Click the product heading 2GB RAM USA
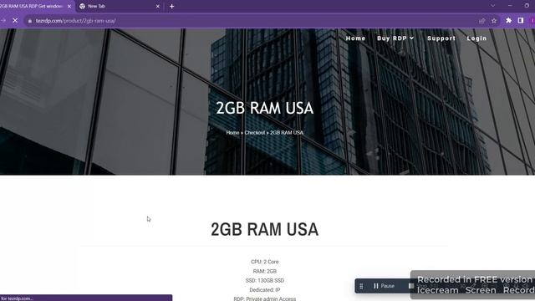The height and width of the screenshot is (301, 535). pyautogui.click(x=264, y=229)
